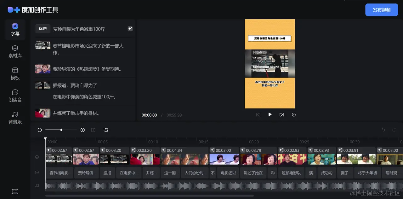Adjust the timeline zoom slider

coord(61,130)
